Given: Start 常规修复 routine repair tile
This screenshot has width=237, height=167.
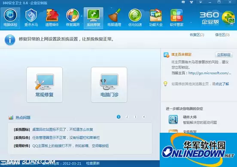Looking at the screenshot, I should (x=45, y=85).
